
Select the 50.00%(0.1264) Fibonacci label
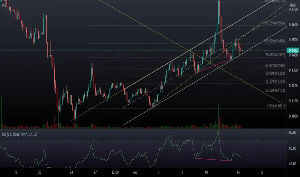[275, 73]
